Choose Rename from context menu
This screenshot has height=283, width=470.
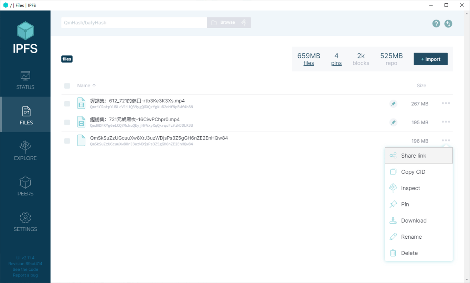pos(419,237)
